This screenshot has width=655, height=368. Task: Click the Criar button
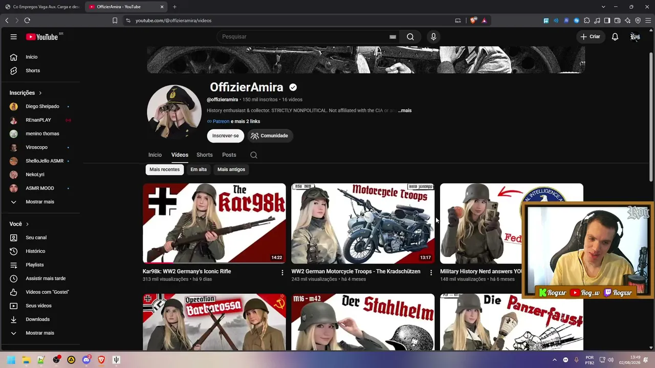click(x=590, y=37)
